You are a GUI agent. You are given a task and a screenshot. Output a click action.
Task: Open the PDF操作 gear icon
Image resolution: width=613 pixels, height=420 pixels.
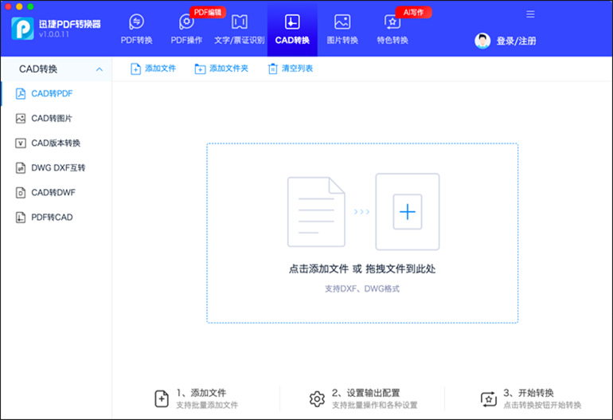(x=186, y=22)
